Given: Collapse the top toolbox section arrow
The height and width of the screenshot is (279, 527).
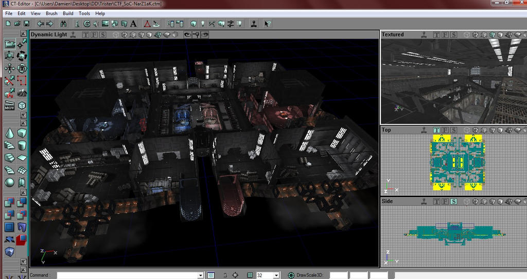Looking at the screenshot, I should [x=23, y=33].
